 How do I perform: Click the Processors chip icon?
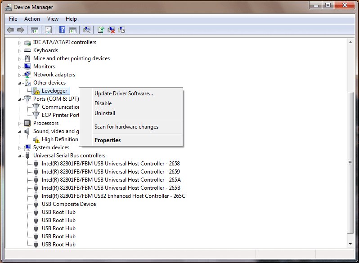click(27, 123)
